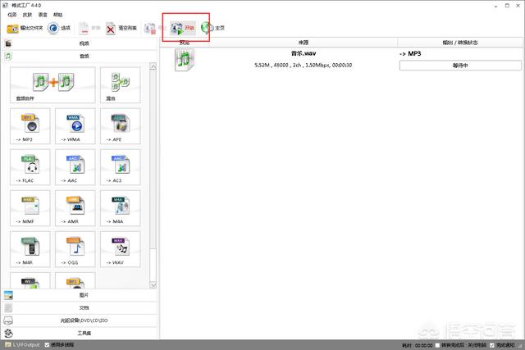The height and width of the screenshot is (350, 525).
Task: Open the audio merge (音频合并) tool
Action: tap(50, 84)
